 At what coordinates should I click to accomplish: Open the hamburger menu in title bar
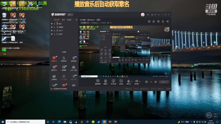[159, 14]
